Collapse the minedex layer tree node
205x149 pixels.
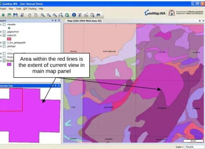(x=1, y=24)
